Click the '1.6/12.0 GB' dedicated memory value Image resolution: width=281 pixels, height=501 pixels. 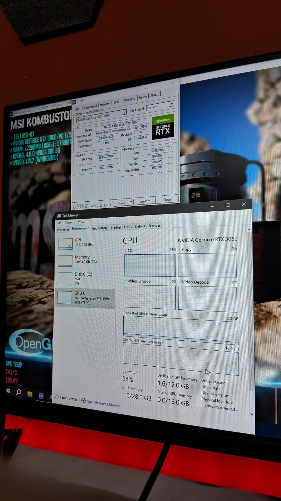coord(173,385)
